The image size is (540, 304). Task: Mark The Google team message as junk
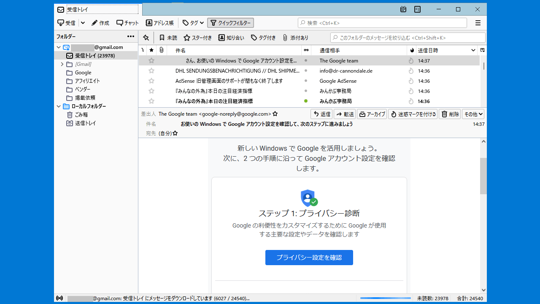coord(411,60)
